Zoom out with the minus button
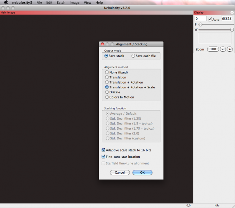The image size is (235, 208). point(223,49)
